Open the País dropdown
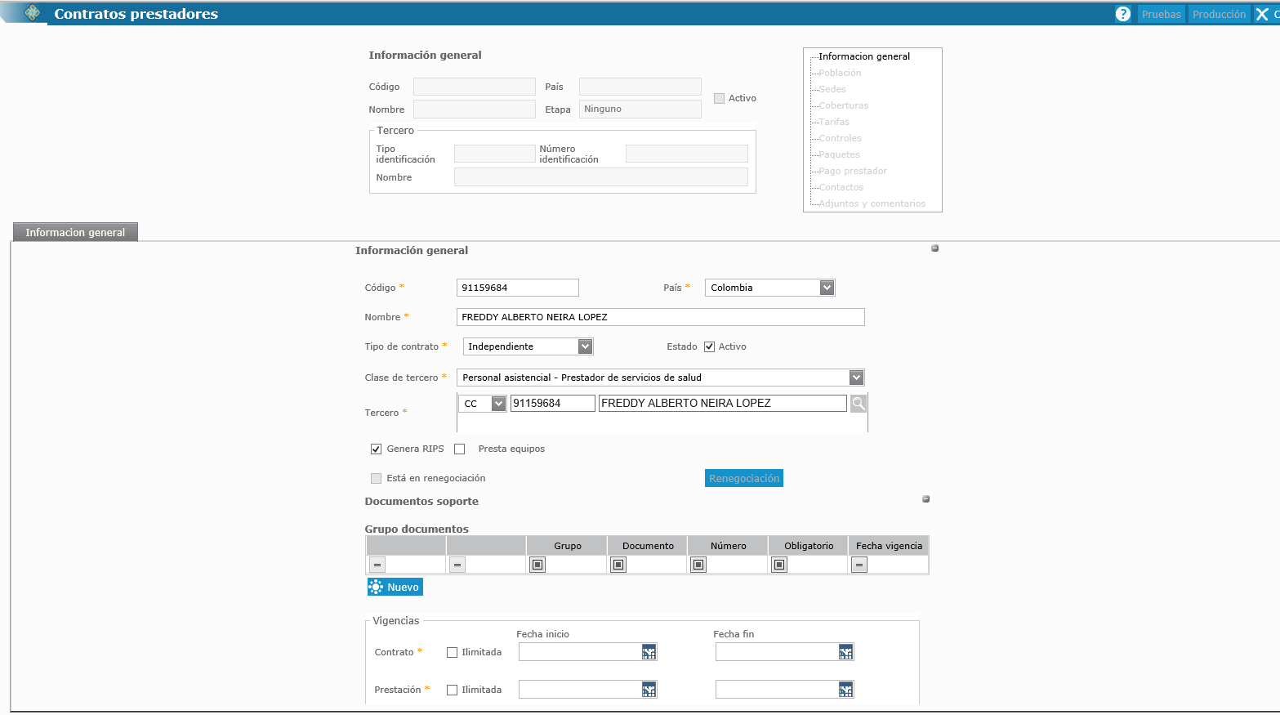The image size is (1280, 715). click(827, 288)
